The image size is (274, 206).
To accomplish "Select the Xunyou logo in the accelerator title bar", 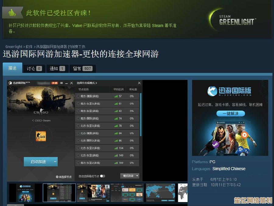I will pyautogui.click(x=10, y=82).
